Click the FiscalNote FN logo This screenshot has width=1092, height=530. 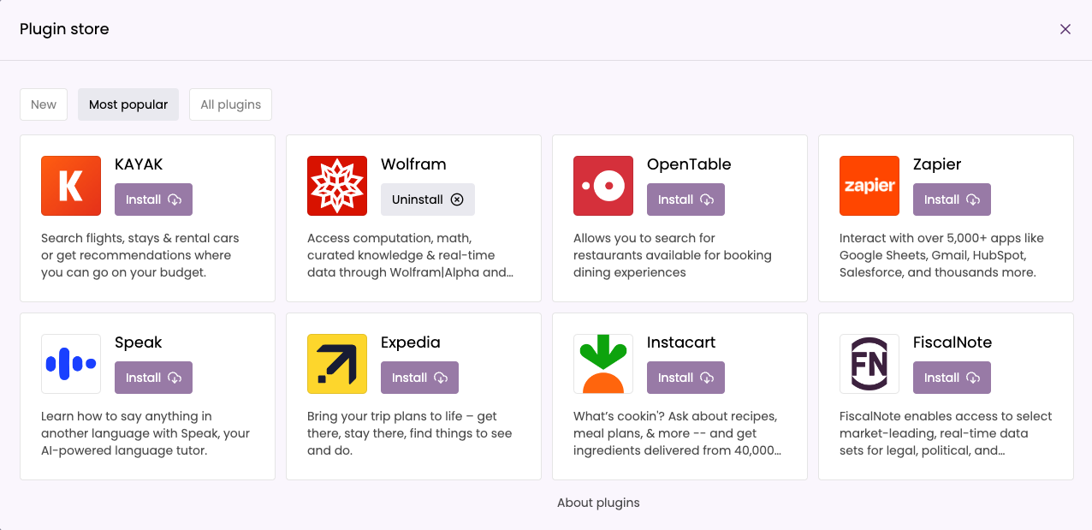869,364
